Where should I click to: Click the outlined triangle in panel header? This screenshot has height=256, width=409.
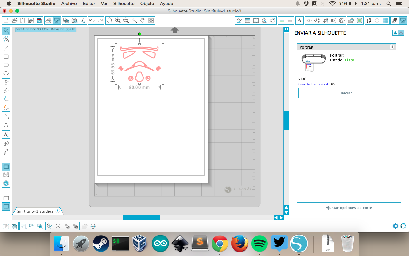[x=401, y=33]
